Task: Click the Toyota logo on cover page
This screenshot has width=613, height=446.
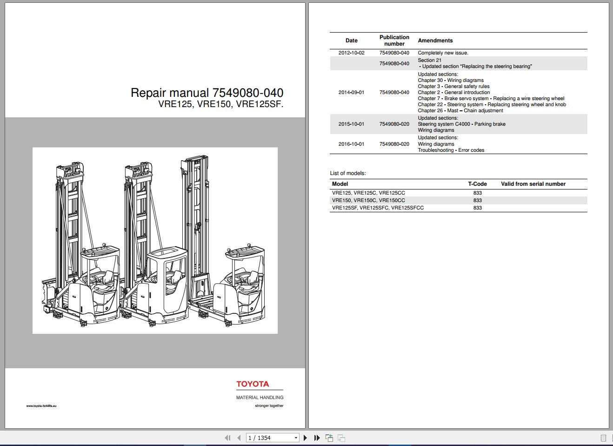Action: [x=253, y=384]
